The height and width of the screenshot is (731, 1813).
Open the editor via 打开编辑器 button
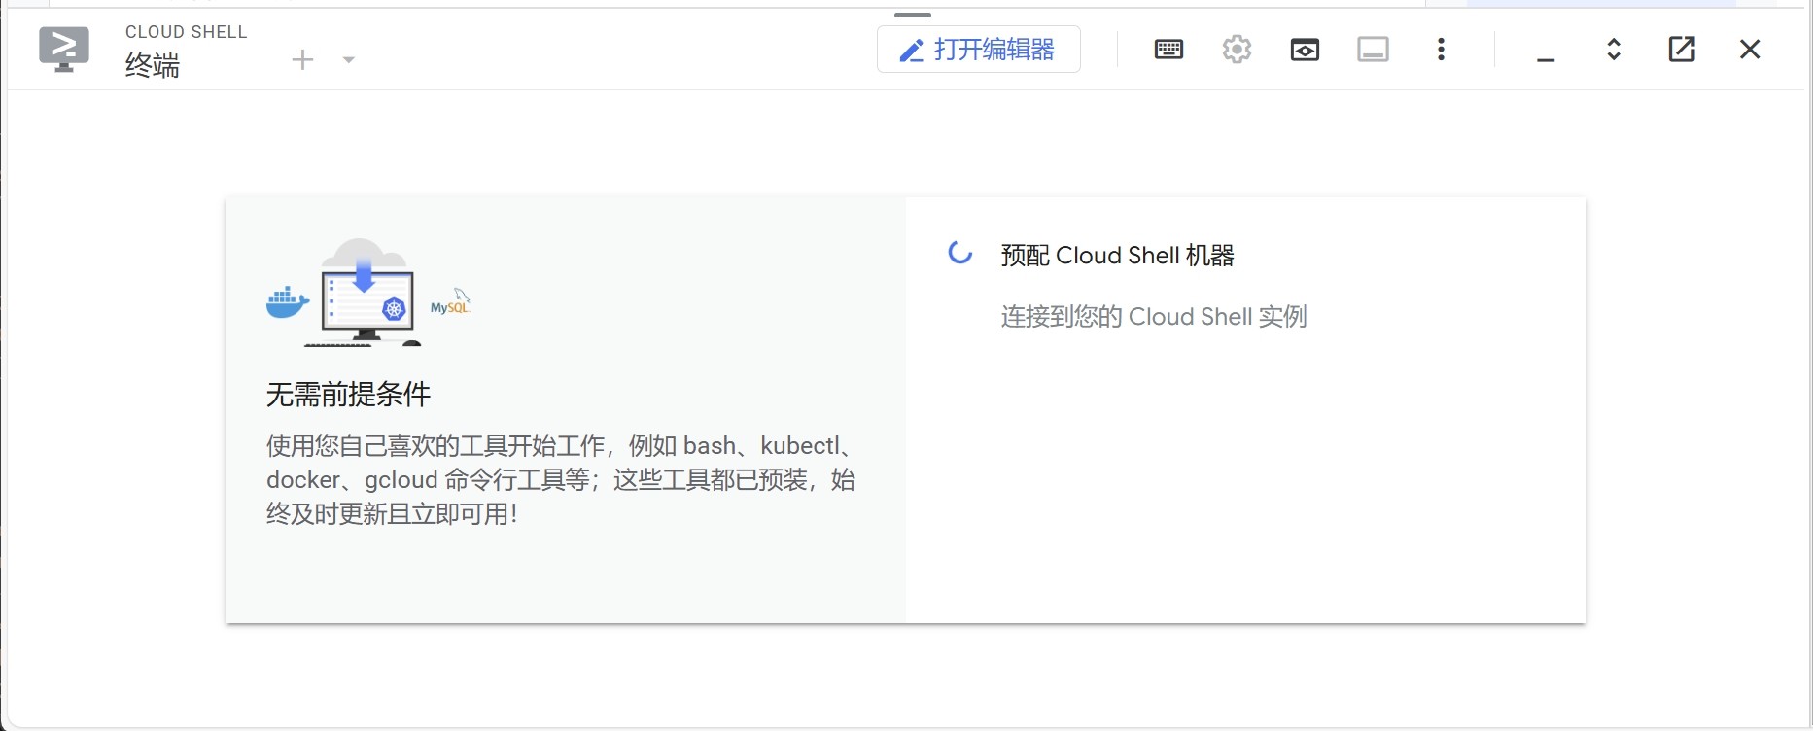(x=979, y=50)
